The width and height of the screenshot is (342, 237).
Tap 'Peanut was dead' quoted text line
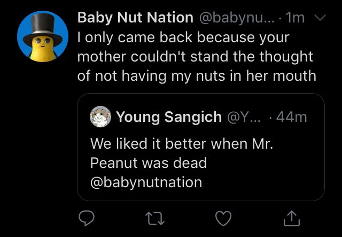[x=148, y=162]
